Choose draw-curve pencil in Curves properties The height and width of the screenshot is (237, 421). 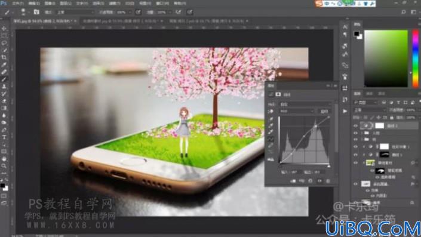[271, 146]
